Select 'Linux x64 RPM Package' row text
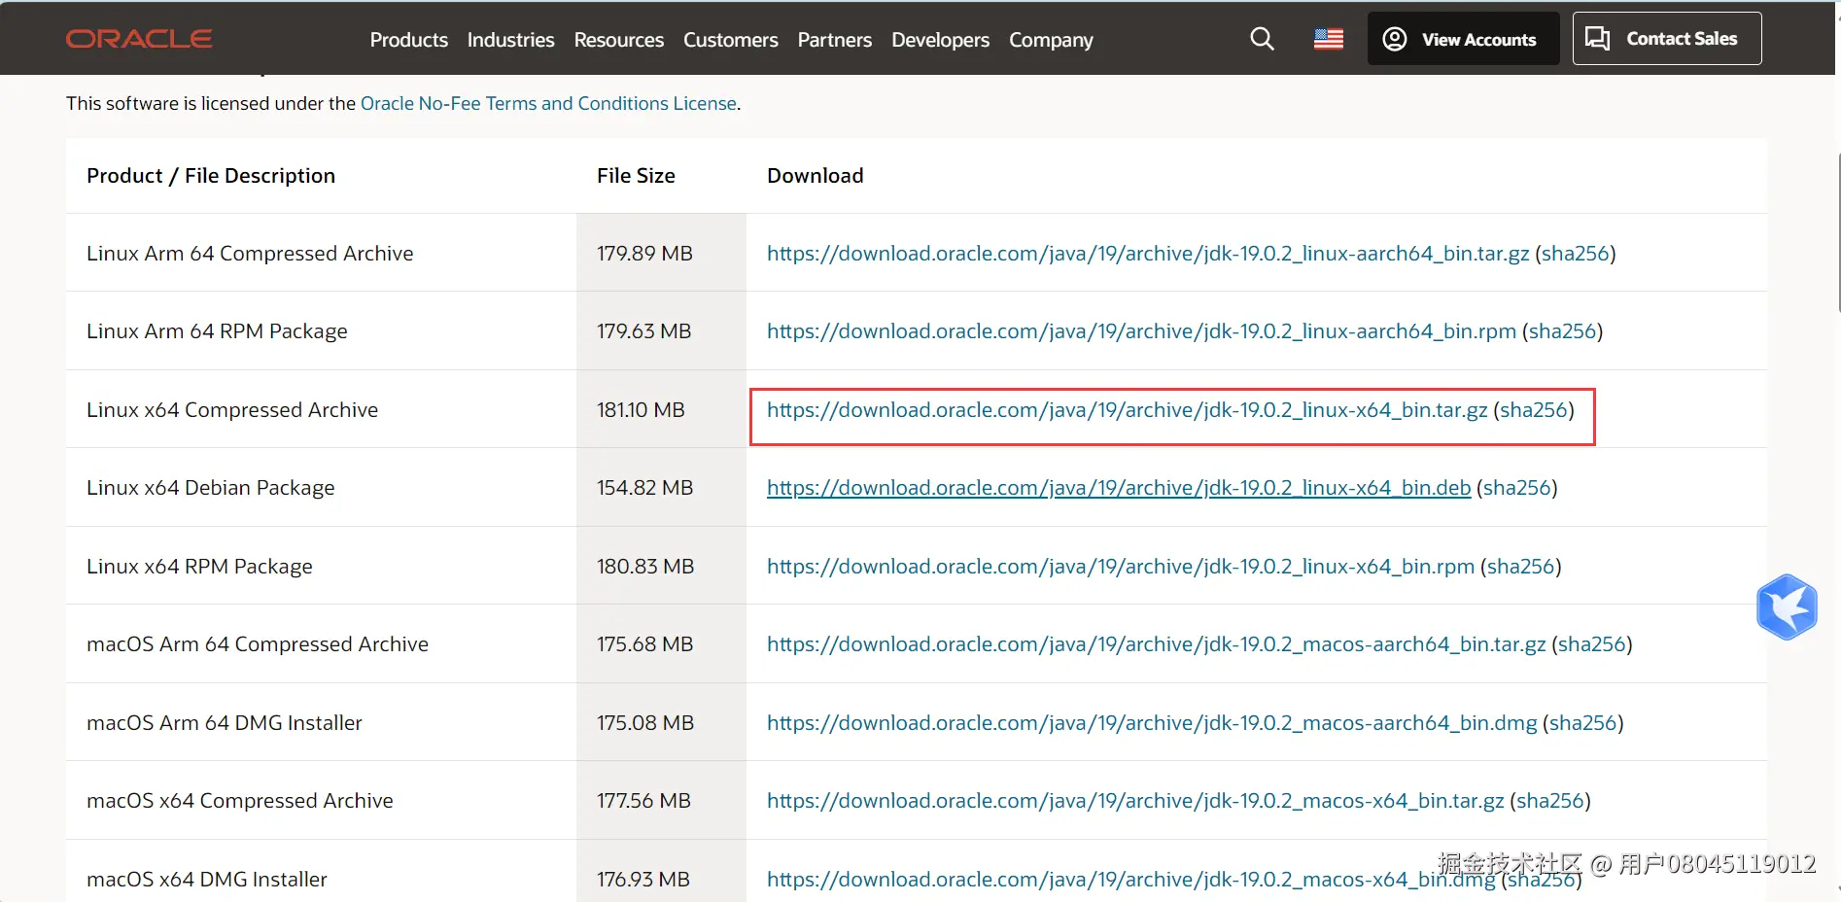 (199, 567)
